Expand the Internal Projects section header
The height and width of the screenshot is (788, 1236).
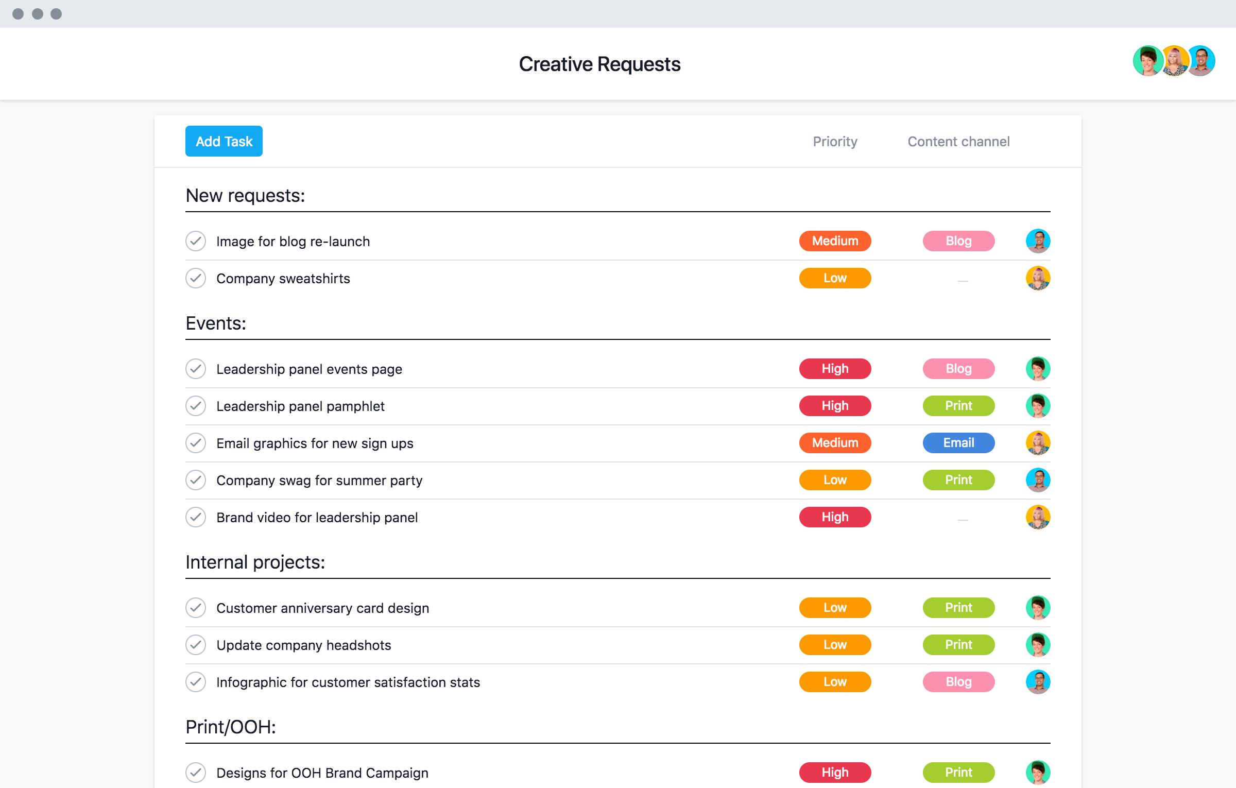[x=254, y=562]
